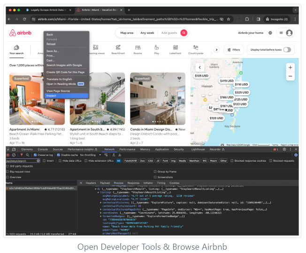Uncheck Disable cache checkbox
This screenshot has height=253, width=306.
click(x=58, y=155)
